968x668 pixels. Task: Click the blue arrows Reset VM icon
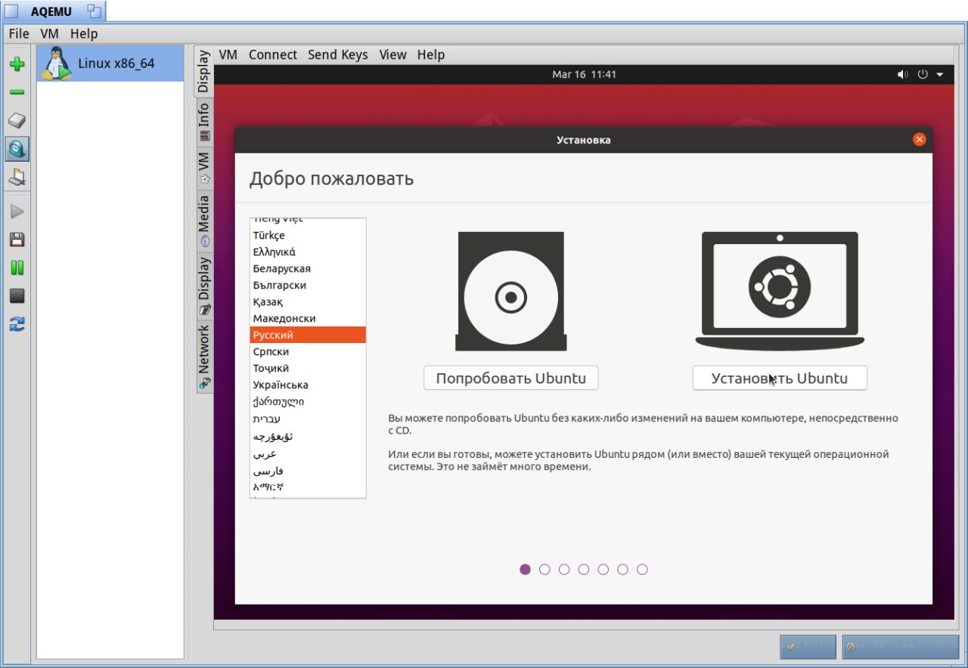click(17, 324)
